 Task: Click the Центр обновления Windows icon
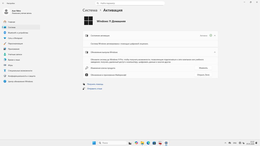[5, 81]
